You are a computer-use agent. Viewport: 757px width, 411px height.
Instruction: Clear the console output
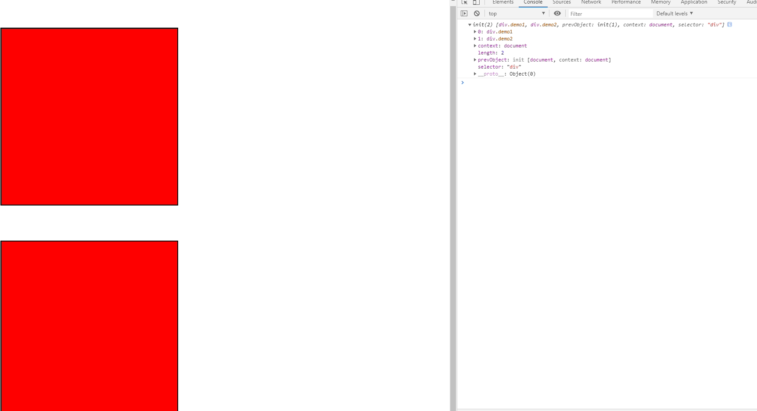click(477, 14)
